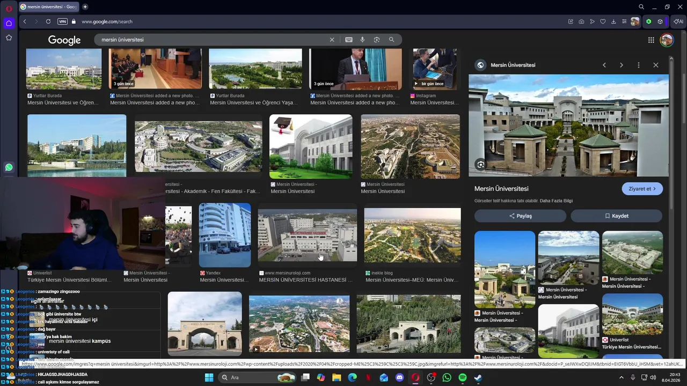The image size is (687, 386).
Task: Clear the Google search text with X
Action: coord(332,40)
